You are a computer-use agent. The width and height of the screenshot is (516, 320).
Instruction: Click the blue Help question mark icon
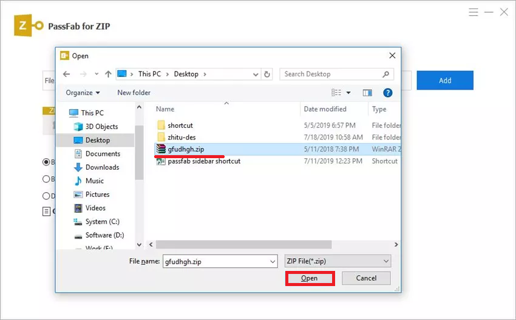coord(388,93)
